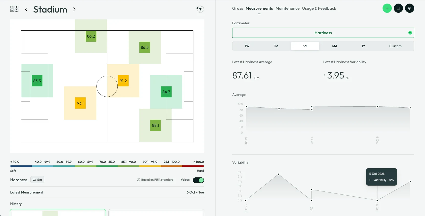Select the 1M time range
Image resolution: width=425 pixels, height=216 pixels.
click(x=276, y=46)
